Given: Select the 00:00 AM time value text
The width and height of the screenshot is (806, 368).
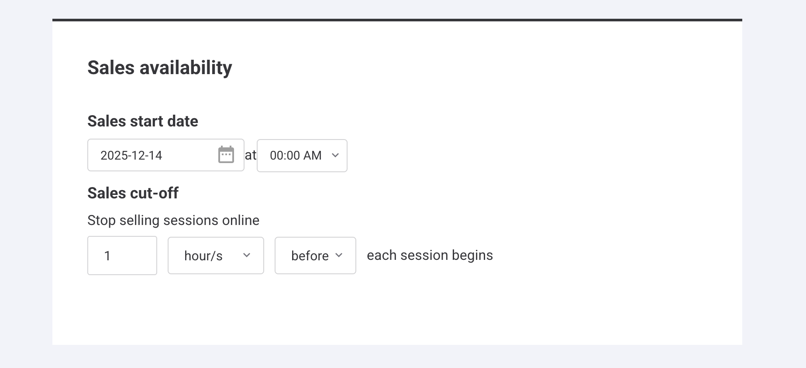Looking at the screenshot, I should [296, 156].
